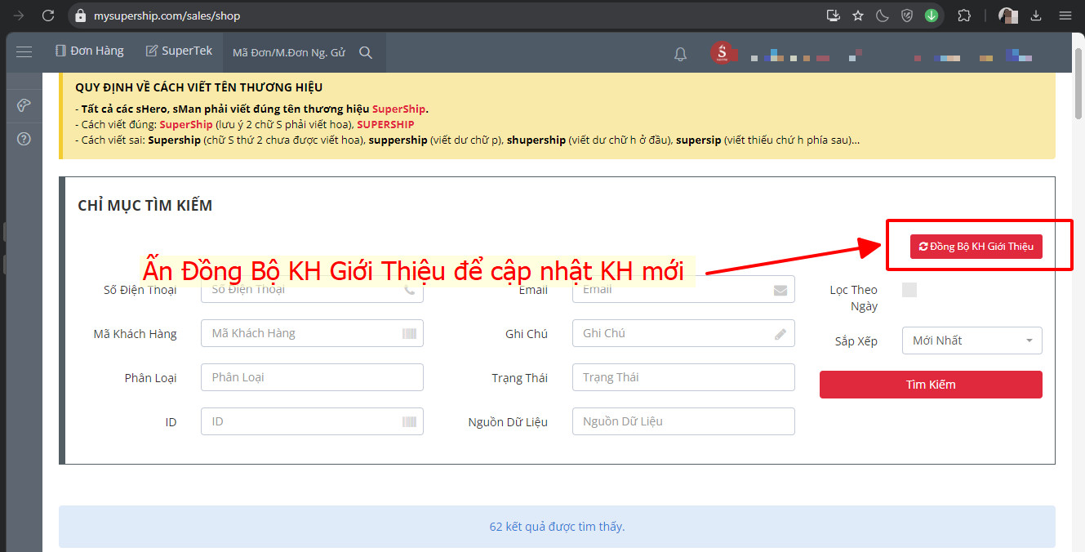This screenshot has height=552, width=1085.
Task: Click the Số Điện Thoại input field
Action: pos(312,289)
